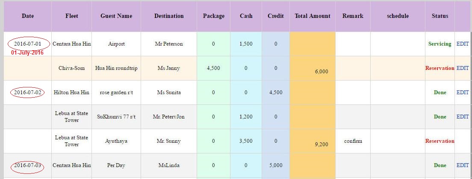Screen dimensions: 472x179
Task: Click EDIT link for Mr Peterson row
Action: 463,44
